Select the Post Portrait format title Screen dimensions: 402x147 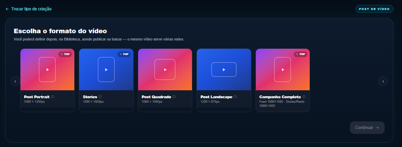pyautogui.click(x=37, y=97)
